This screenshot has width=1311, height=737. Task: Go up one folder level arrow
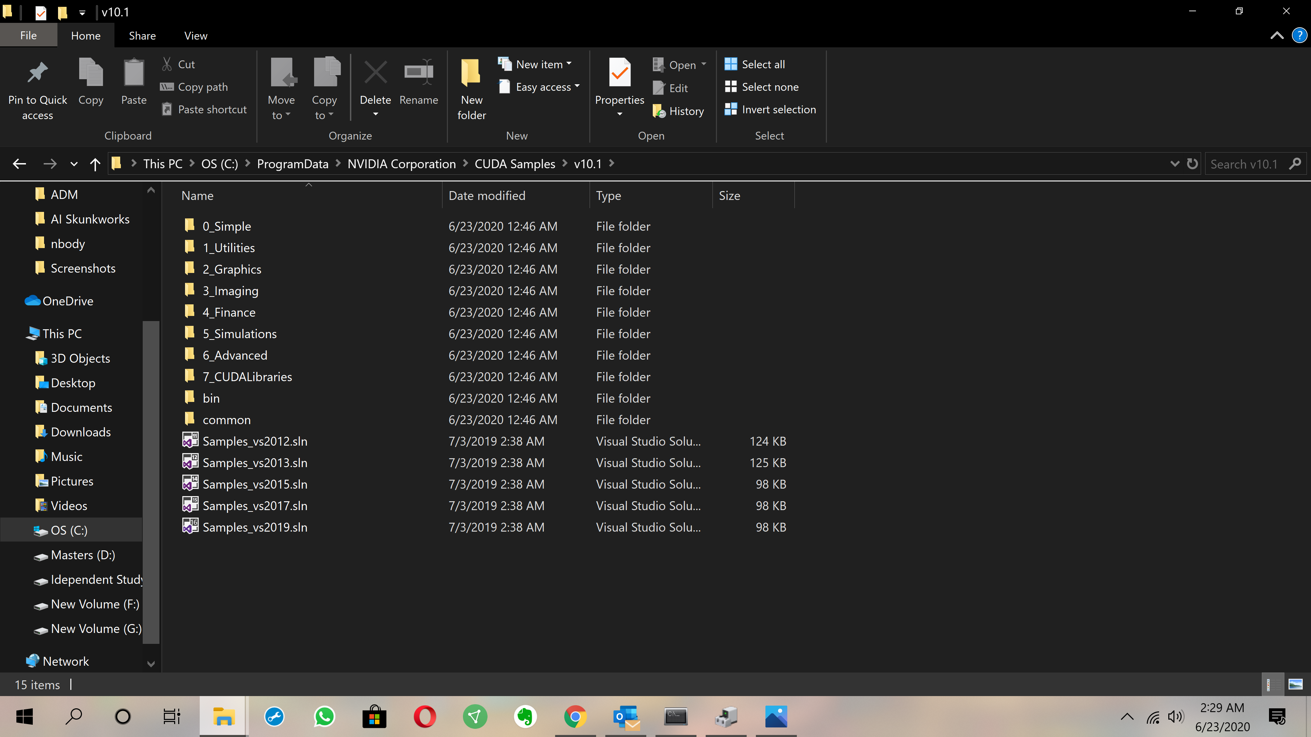click(x=95, y=164)
